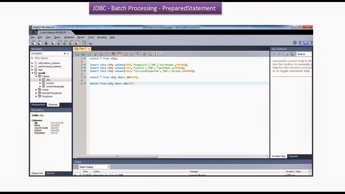
Task: Click the commit transaction check icon
Action: click(126, 54)
